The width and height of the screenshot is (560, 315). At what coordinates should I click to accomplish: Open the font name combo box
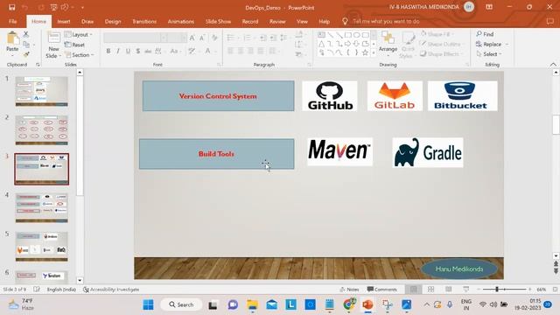[x=136, y=38]
